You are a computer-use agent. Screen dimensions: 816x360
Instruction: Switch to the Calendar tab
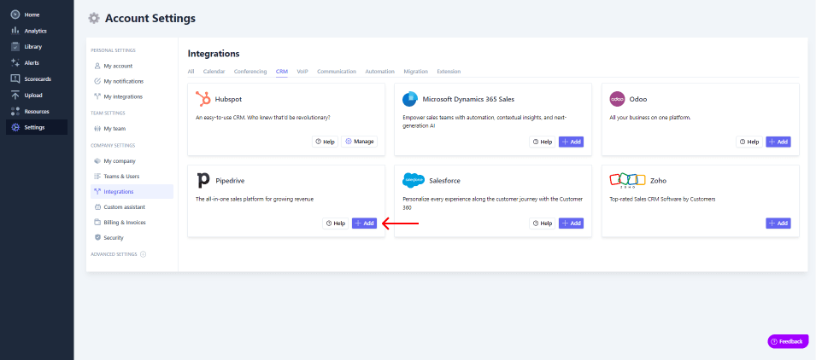coord(214,72)
